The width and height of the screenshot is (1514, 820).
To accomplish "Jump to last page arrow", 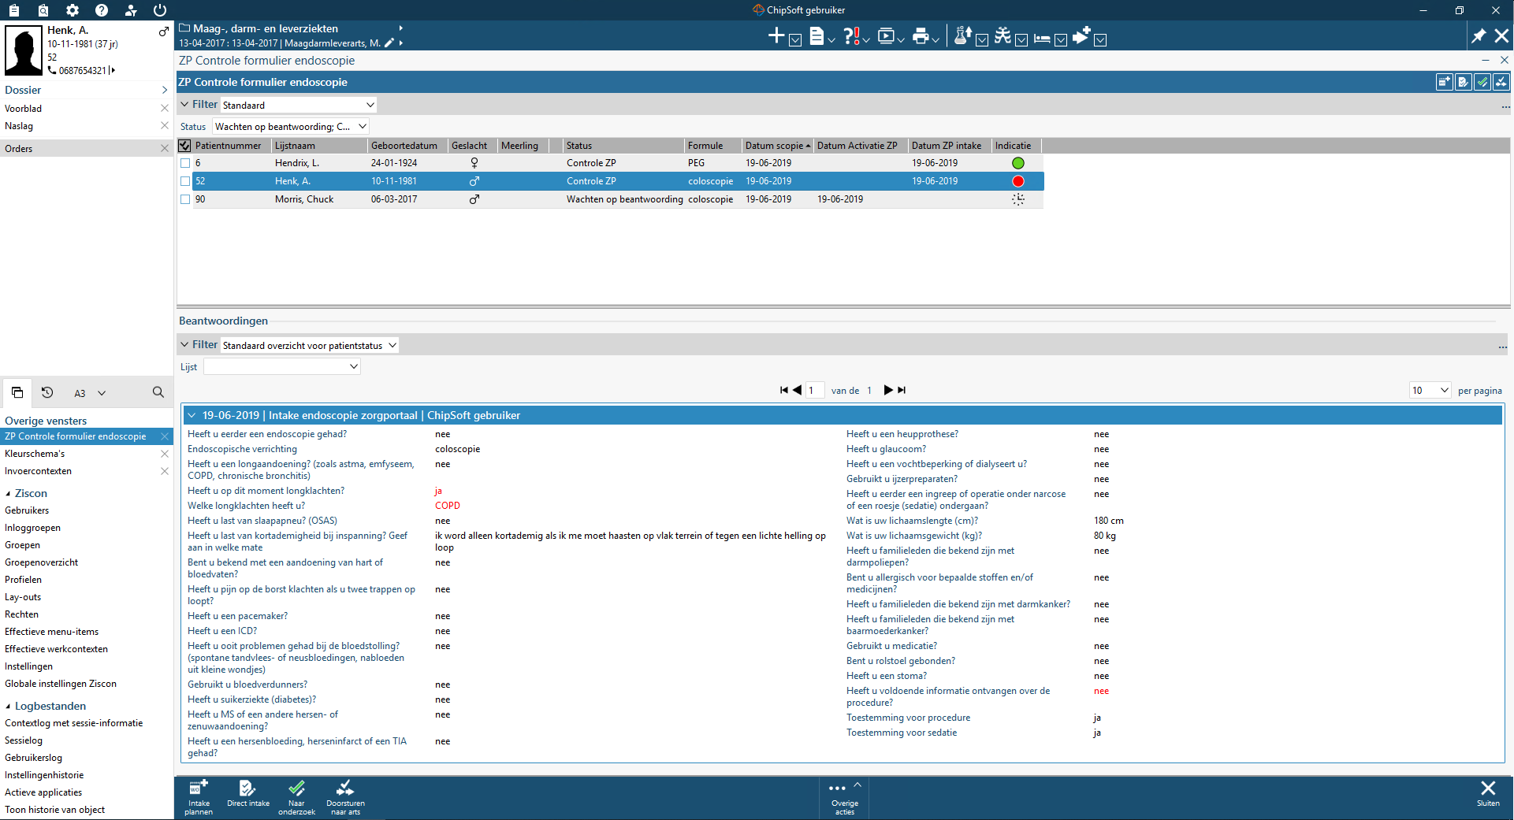I will click(x=902, y=390).
